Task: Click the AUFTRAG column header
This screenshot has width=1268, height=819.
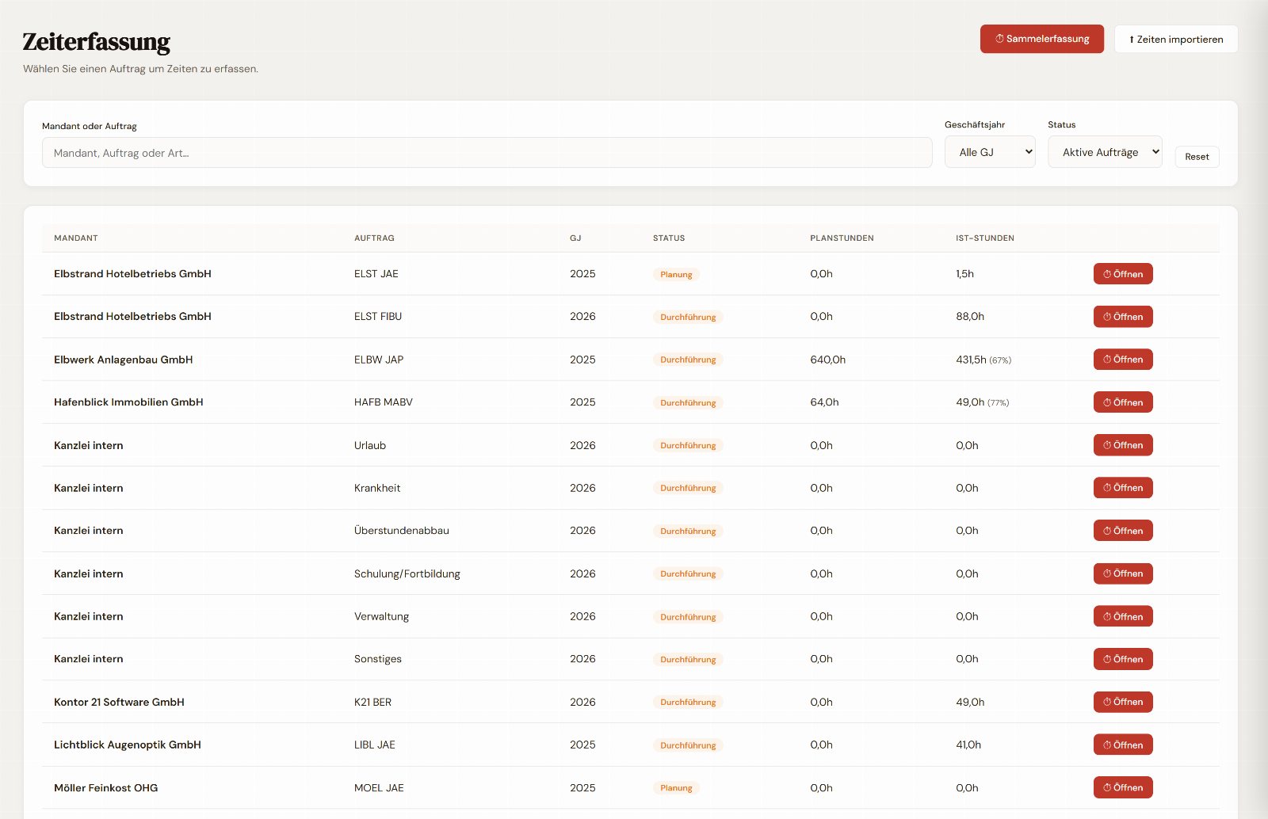Action: coord(374,238)
